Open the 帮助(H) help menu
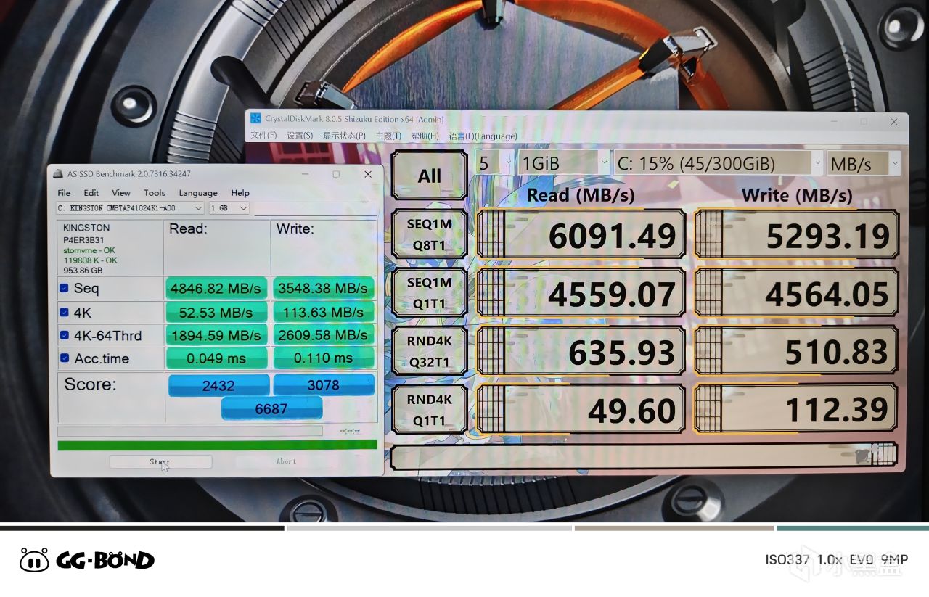The width and height of the screenshot is (929, 597). click(x=425, y=136)
